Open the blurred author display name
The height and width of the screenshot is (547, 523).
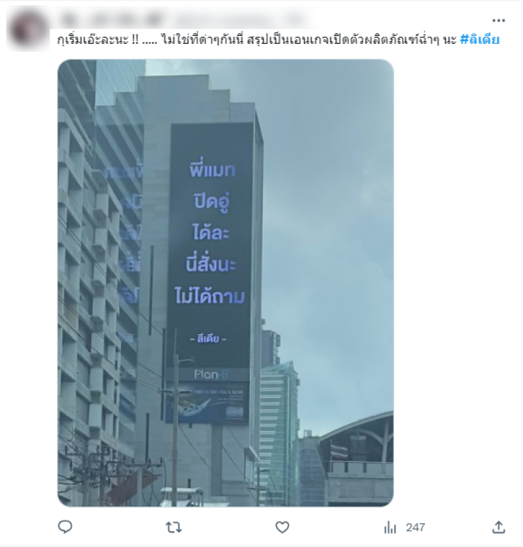tap(111, 20)
